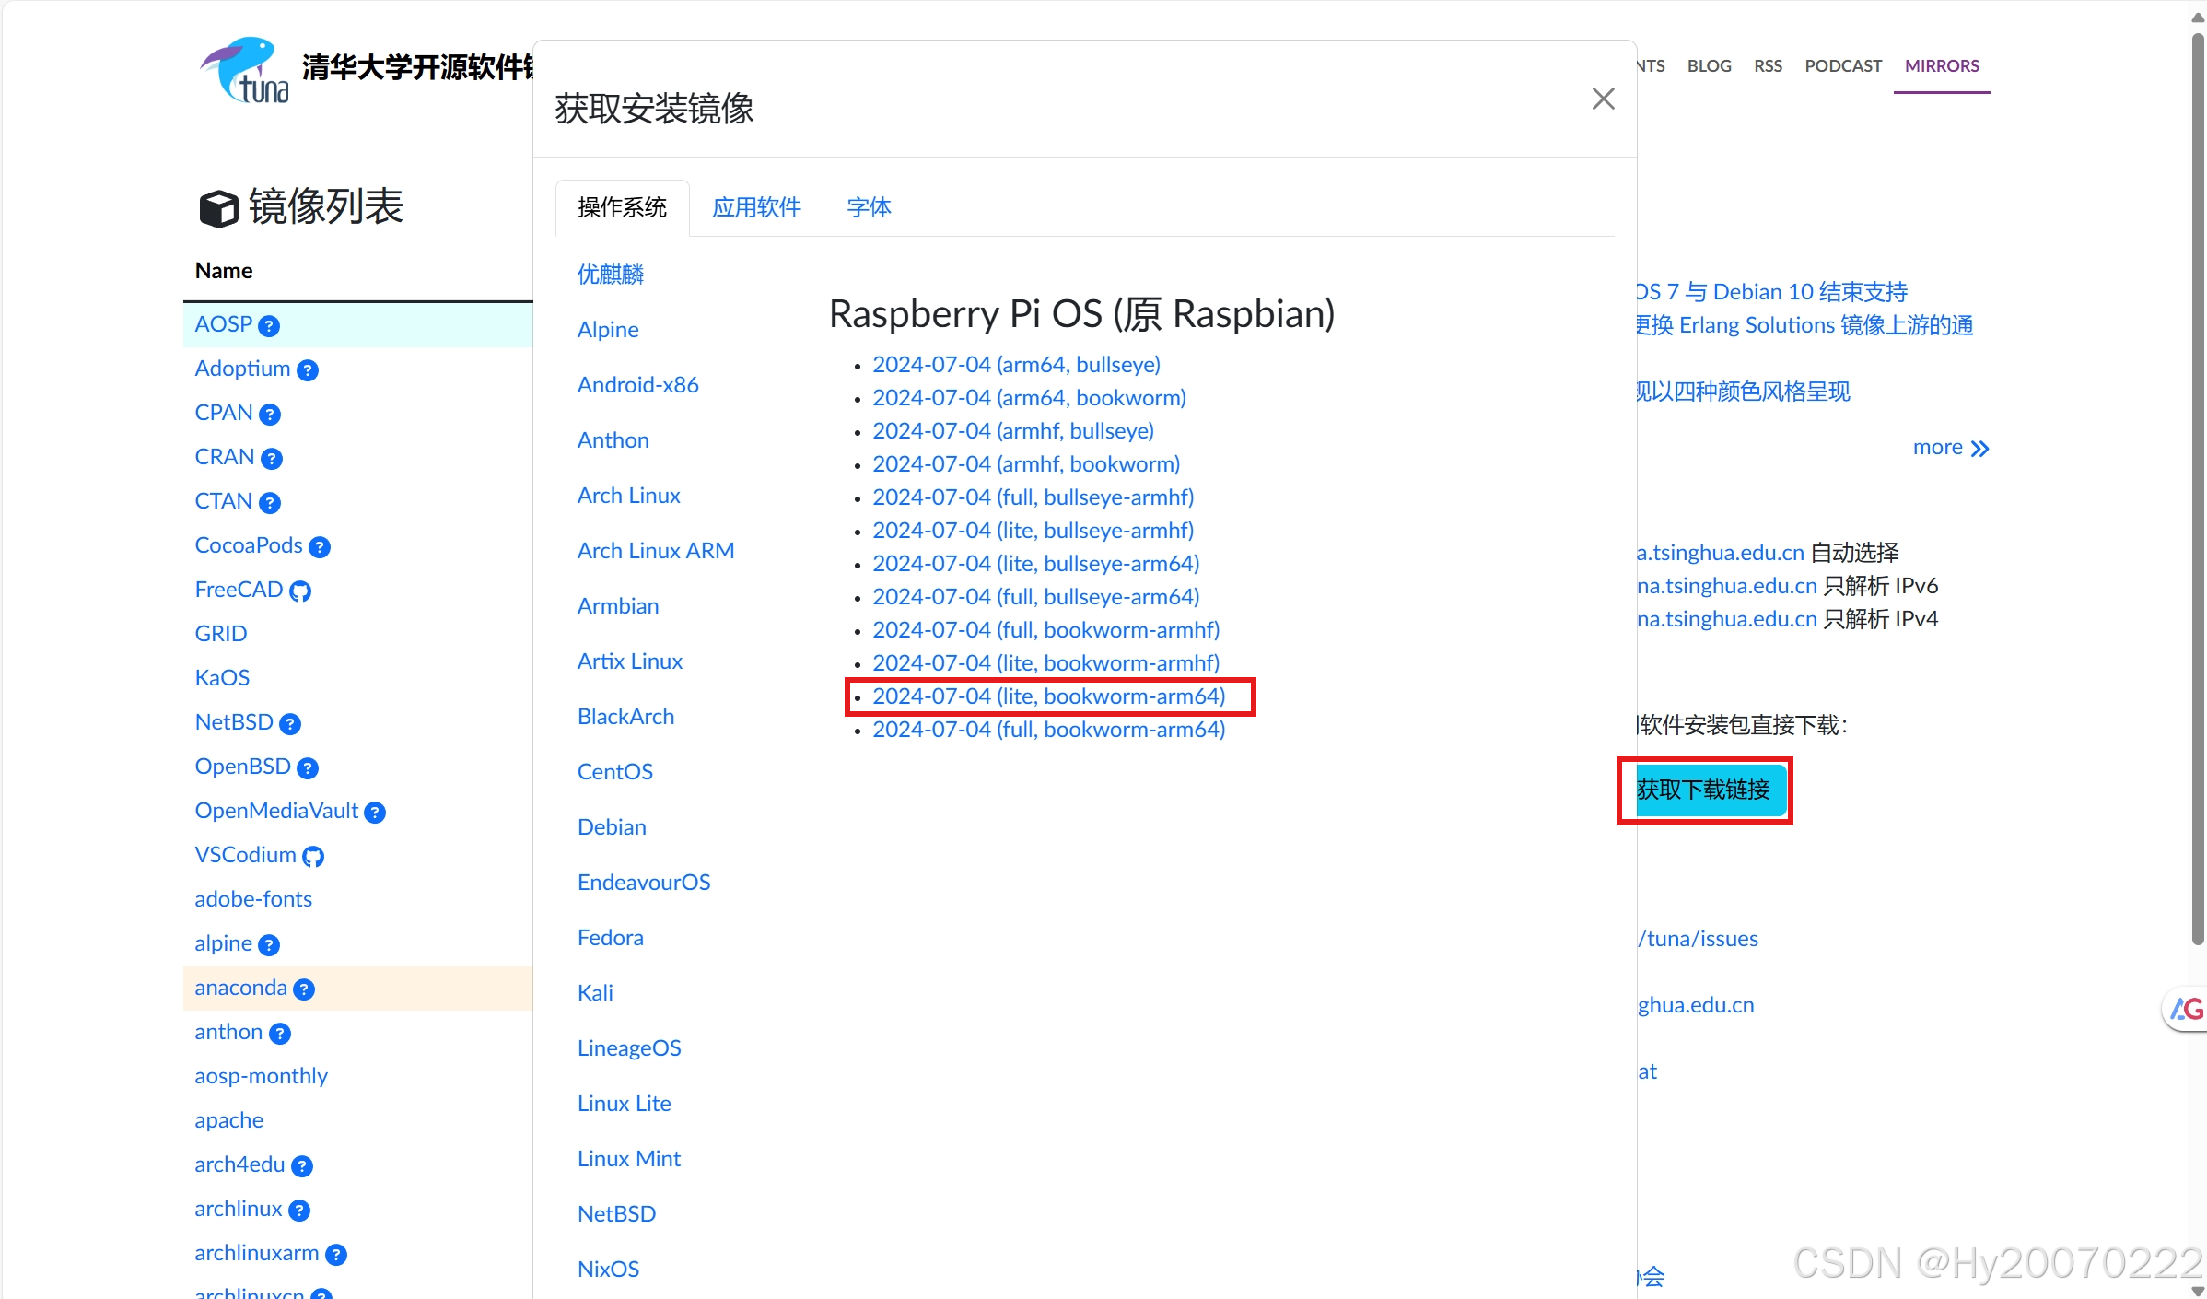This screenshot has height=1299, width=2207.
Task: Close the 获取安装镜像 dialog
Action: [1604, 99]
